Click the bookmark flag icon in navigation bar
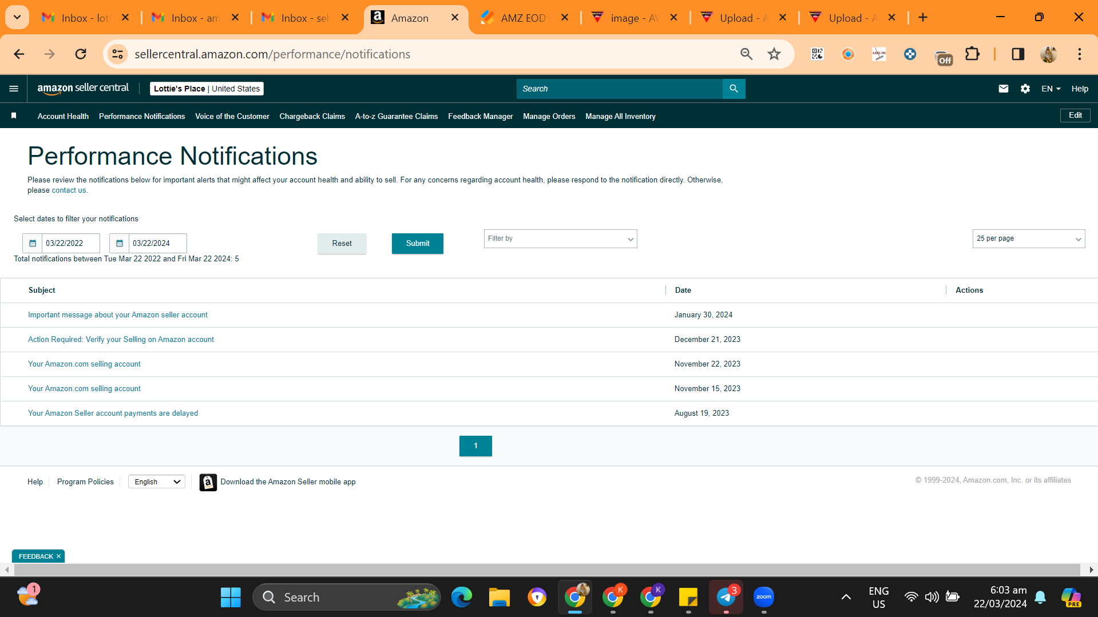The height and width of the screenshot is (617, 1098). [x=14, y=116]
